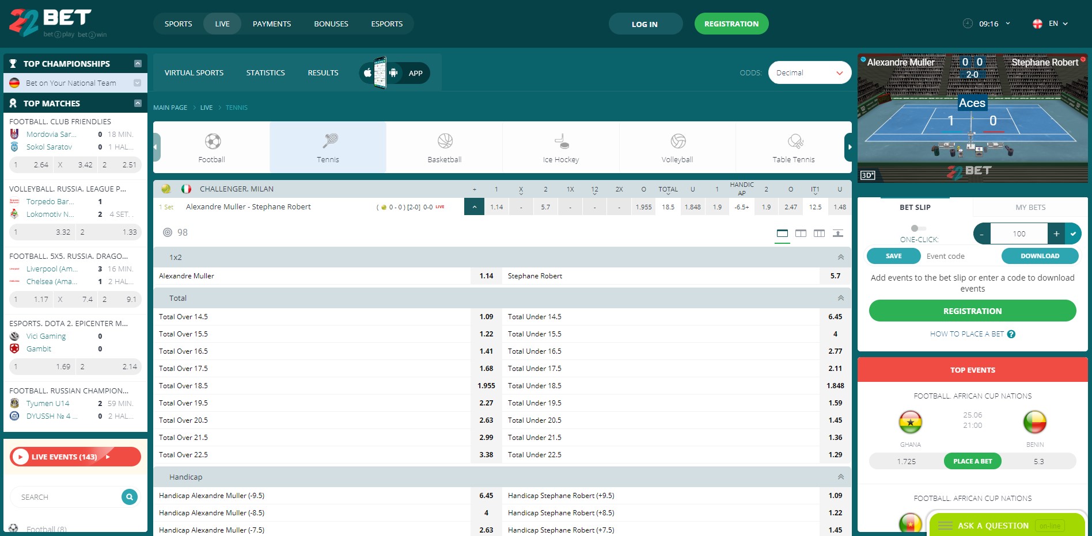1092x536 pixels.
Task: Switch to single-column markets layout icon
Action: pos(782,233)
